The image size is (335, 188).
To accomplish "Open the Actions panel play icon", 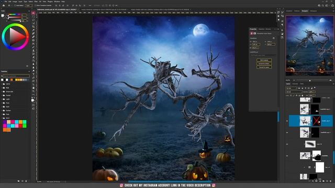I will coord(278,16).
